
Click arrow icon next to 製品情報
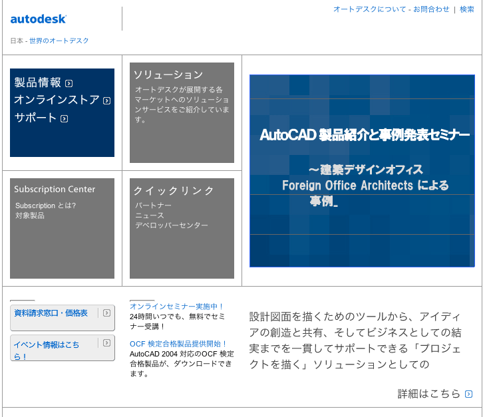[x=69, y=84]
